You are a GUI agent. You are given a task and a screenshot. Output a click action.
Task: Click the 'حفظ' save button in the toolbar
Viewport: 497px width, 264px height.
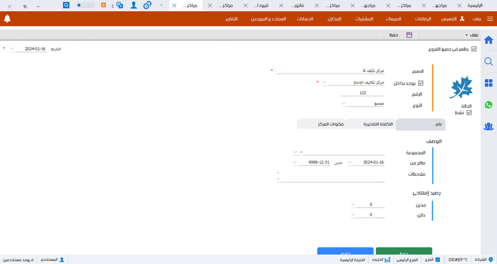pyautogui.click(x=401, y=35)
